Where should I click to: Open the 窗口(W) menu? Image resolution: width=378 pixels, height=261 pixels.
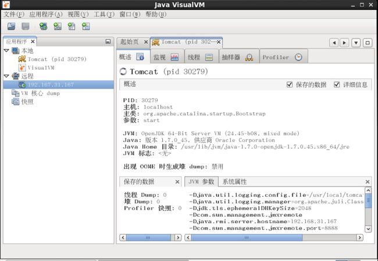pyautogui.click(x=130, y=14)
